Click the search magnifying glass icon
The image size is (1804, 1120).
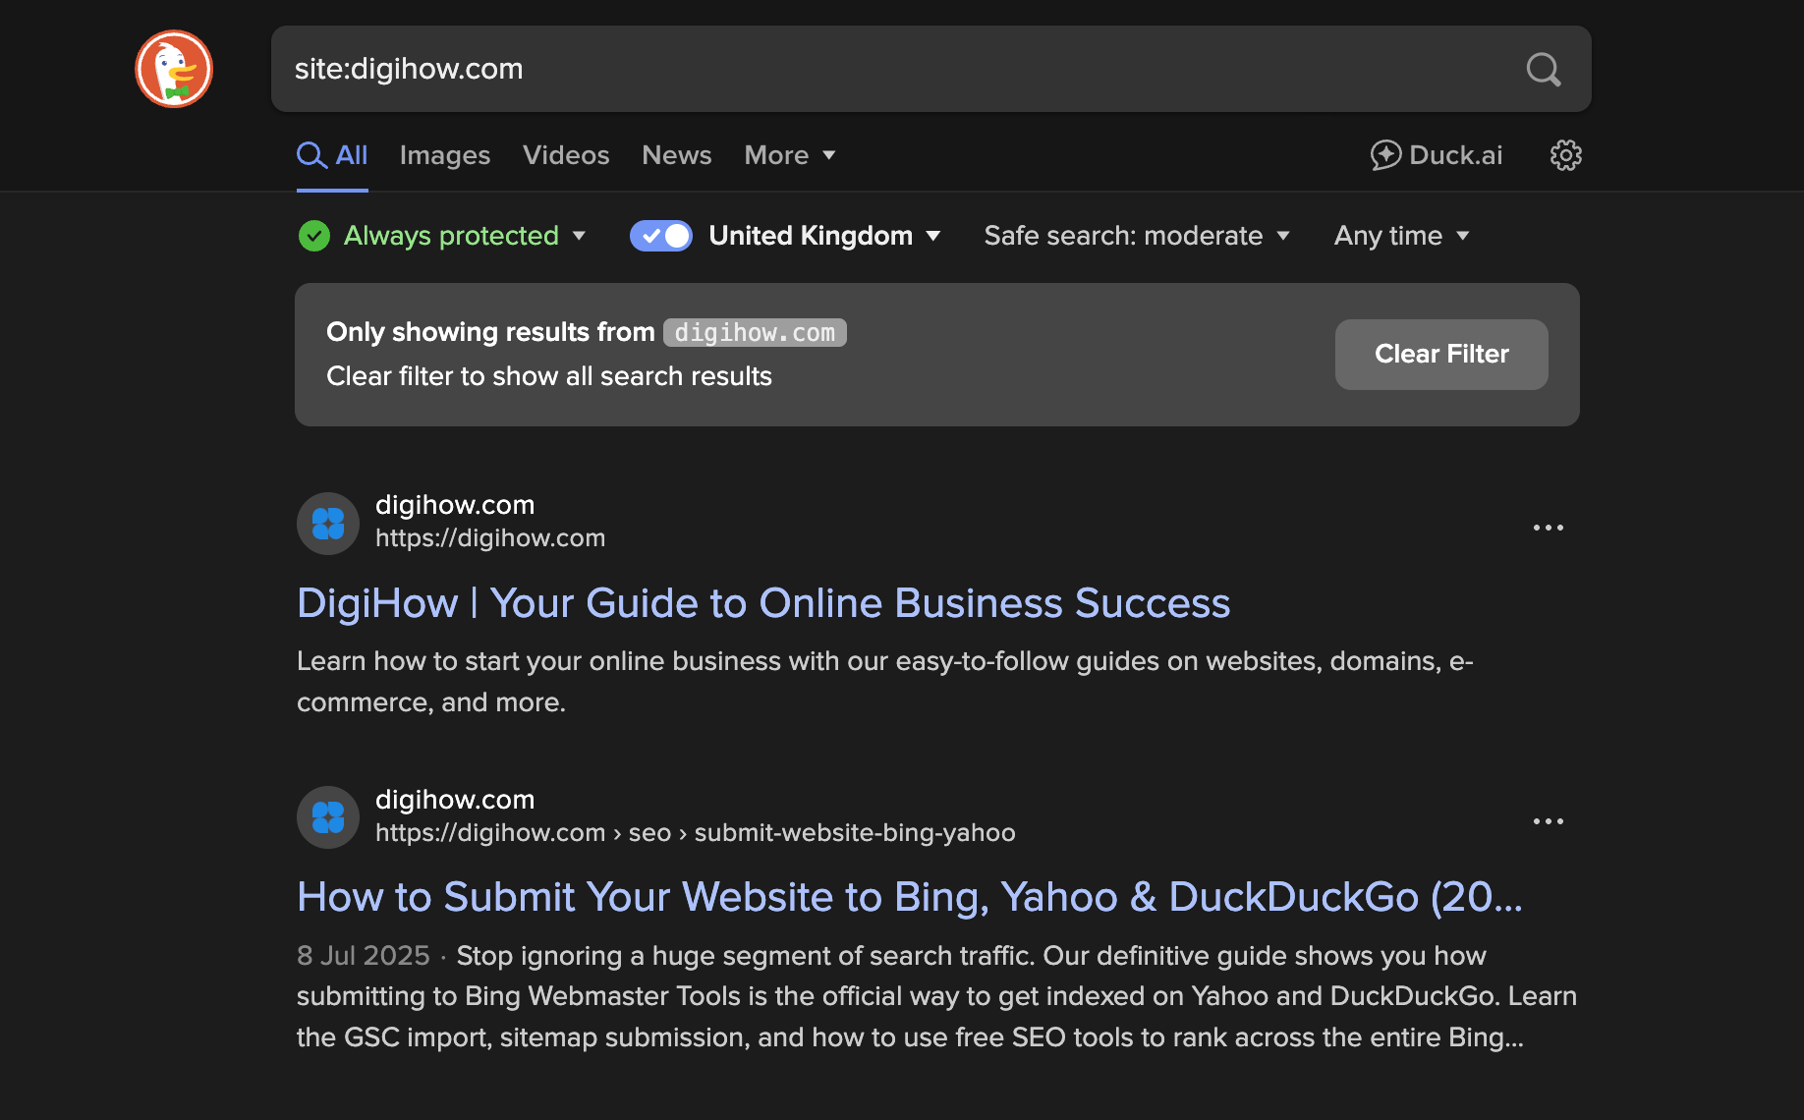coord(1543,69)
